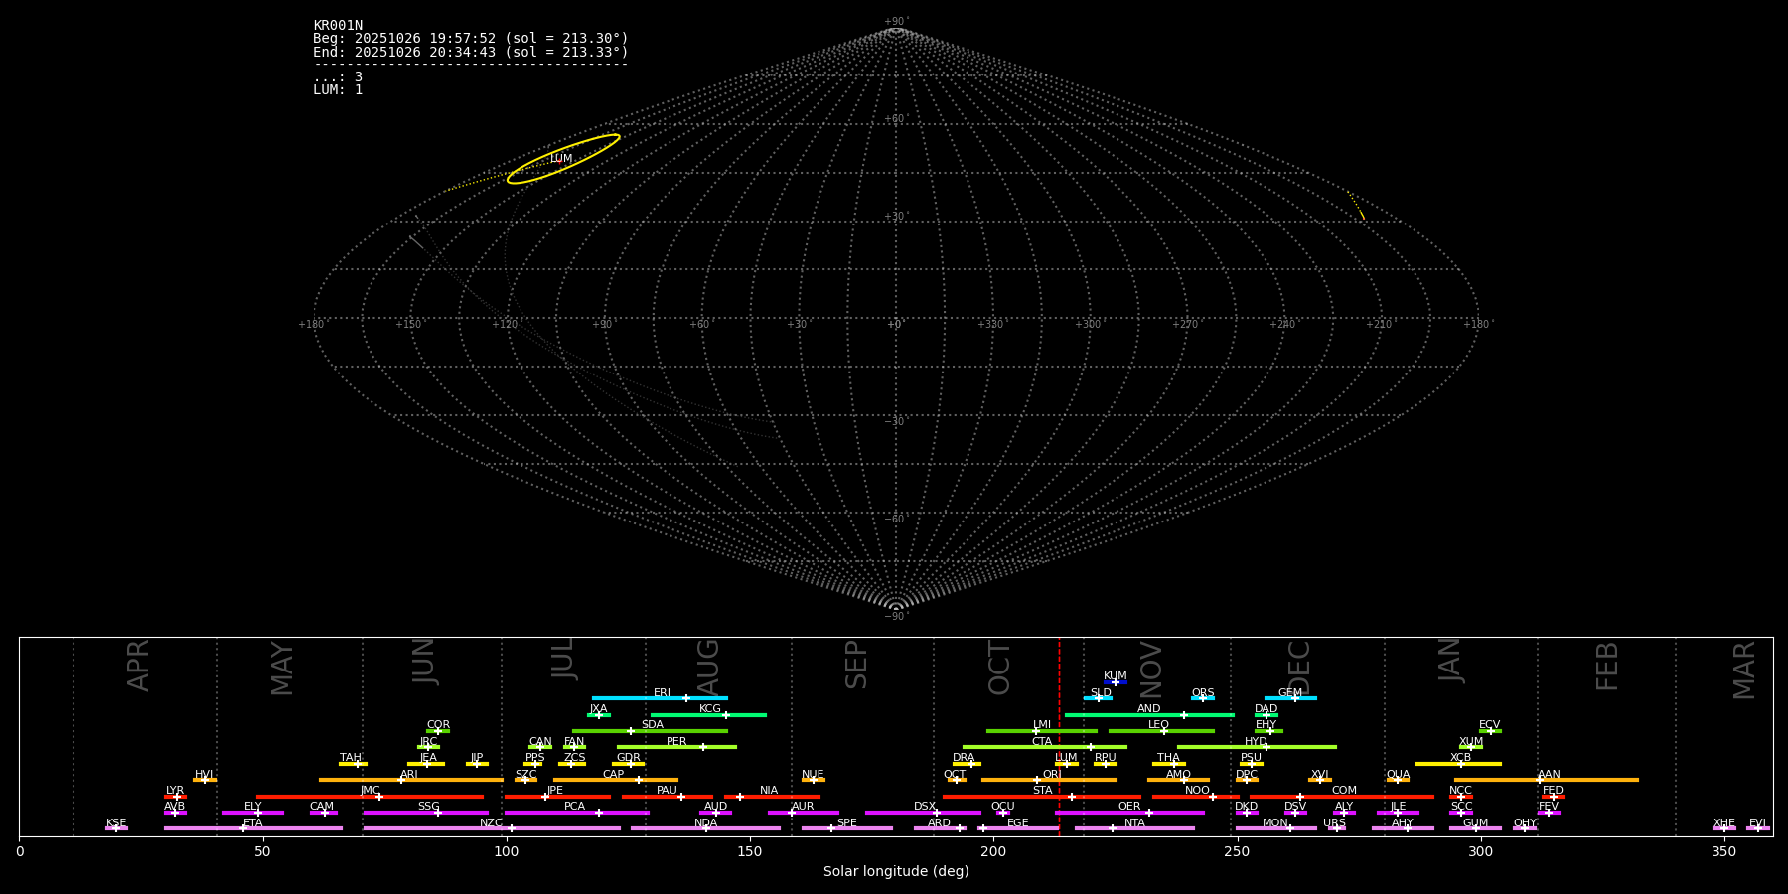Select the NTA shower peak cross
This screenshot has width=1788, height=894.
[1113, 828]
